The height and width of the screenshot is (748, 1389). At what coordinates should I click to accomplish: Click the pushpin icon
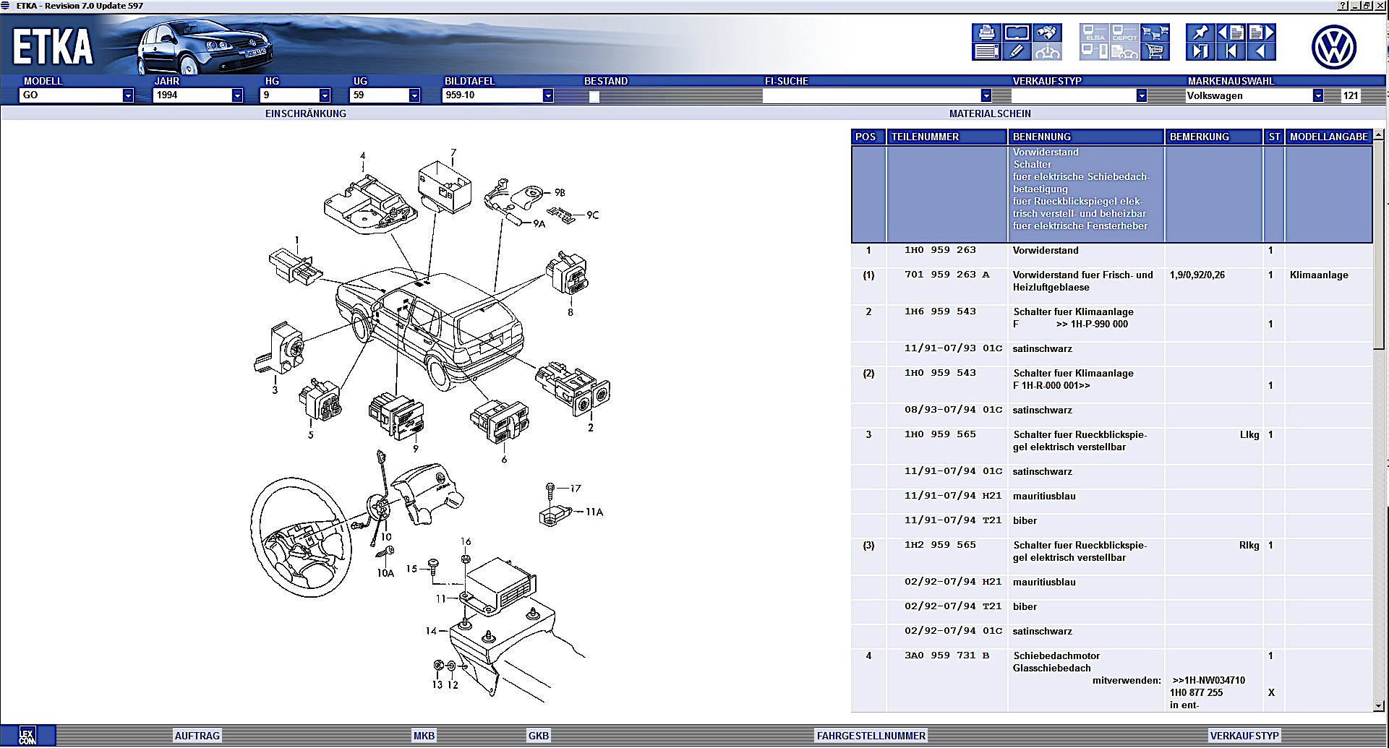1200,33
